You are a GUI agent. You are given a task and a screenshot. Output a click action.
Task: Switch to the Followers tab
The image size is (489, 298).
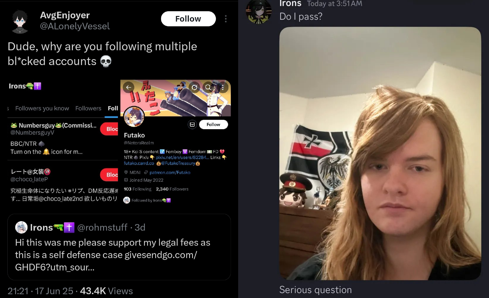88,108
